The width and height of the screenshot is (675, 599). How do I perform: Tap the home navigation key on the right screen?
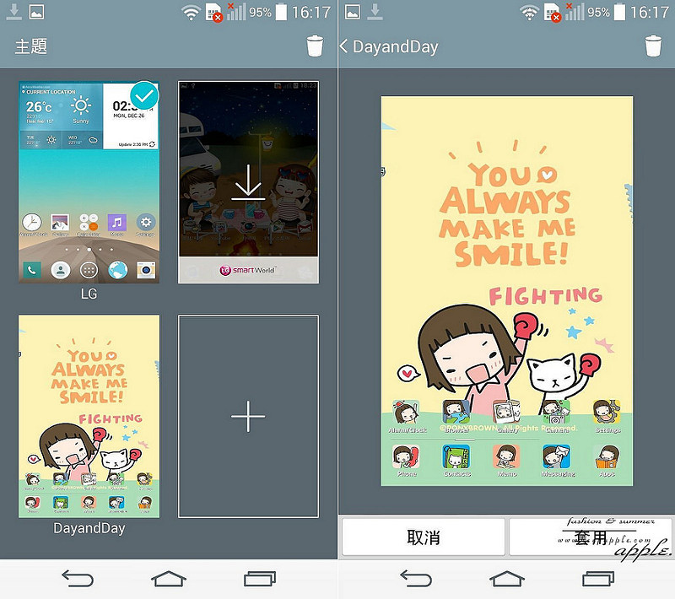(507, 579)
